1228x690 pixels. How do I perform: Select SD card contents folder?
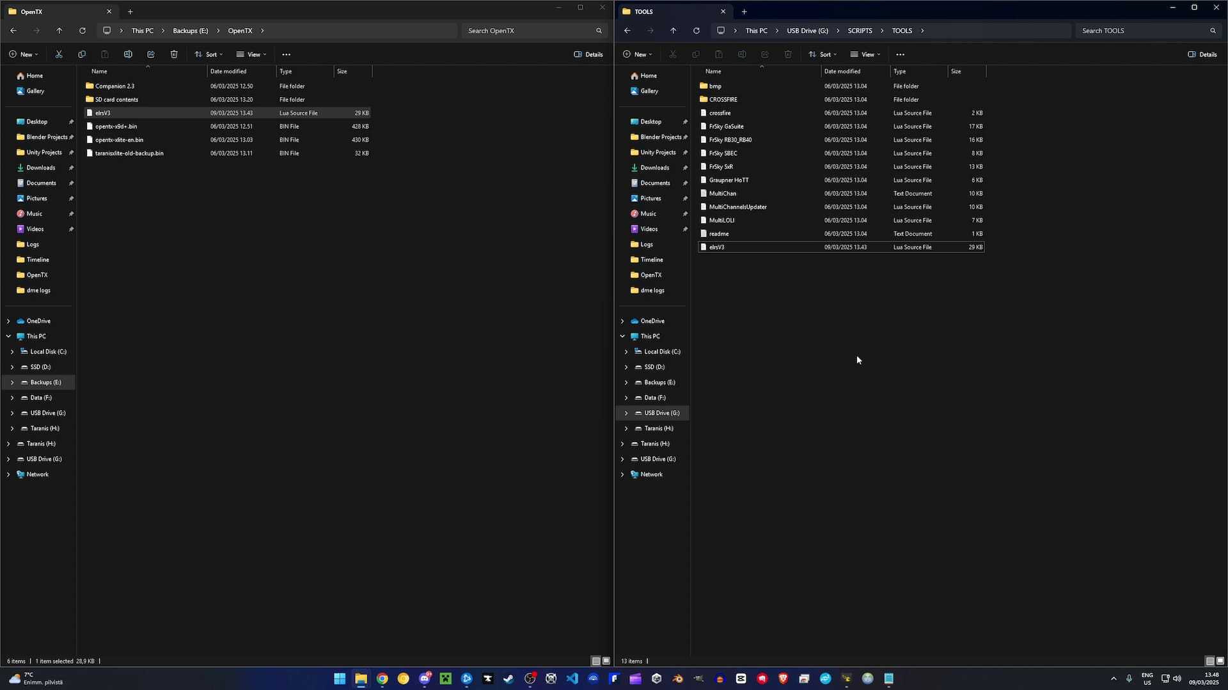227,100
